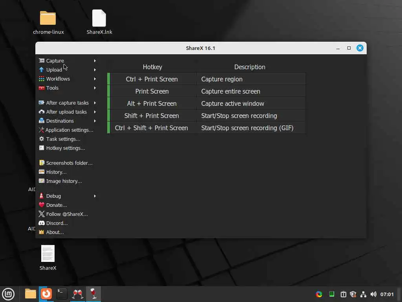This screenshot has width=402, height=302.
Task: Click the Discord logo icon
Action: point(42,223)
